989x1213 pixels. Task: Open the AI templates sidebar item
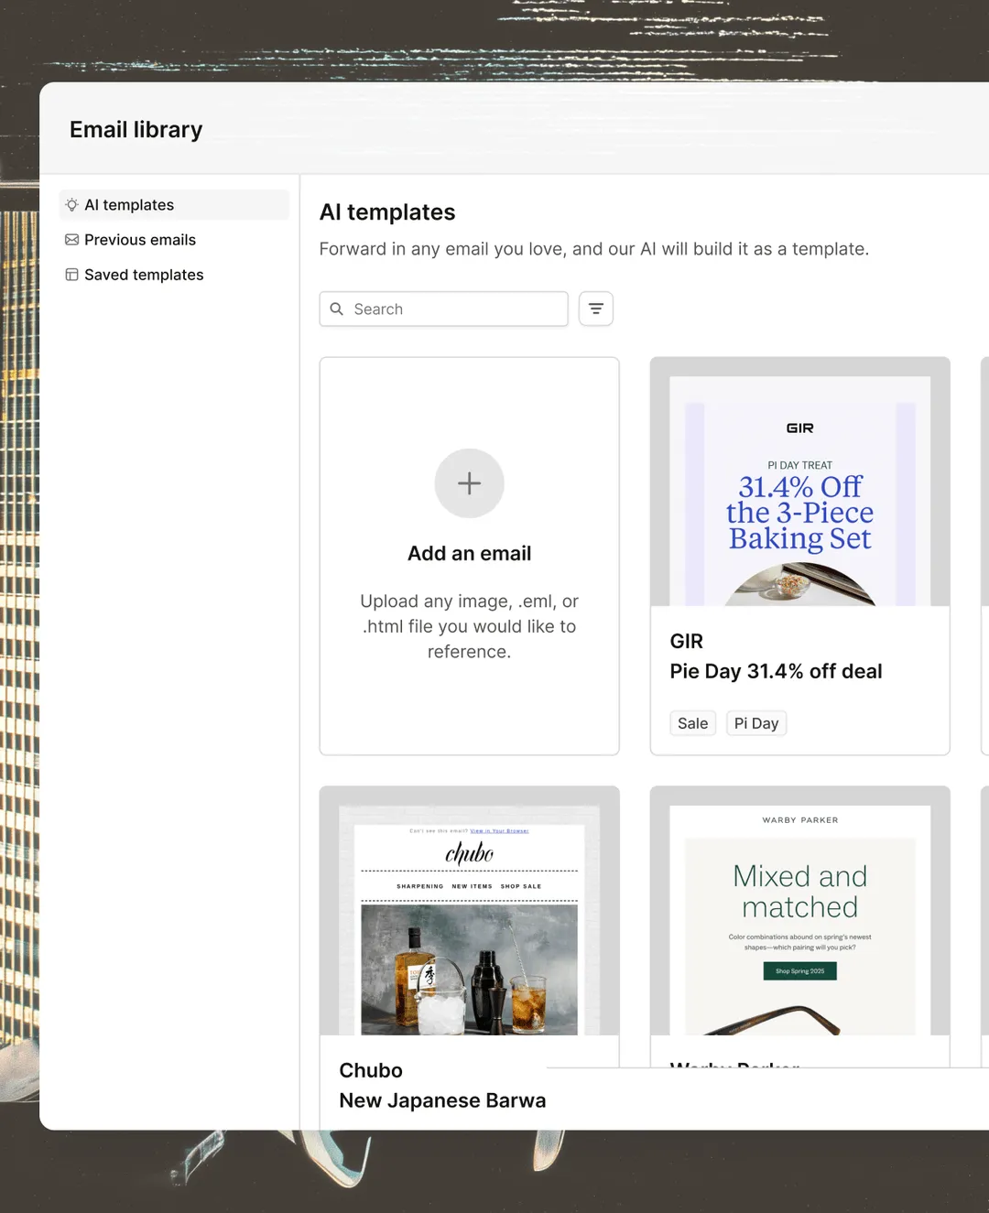click(x=174, y=205)
